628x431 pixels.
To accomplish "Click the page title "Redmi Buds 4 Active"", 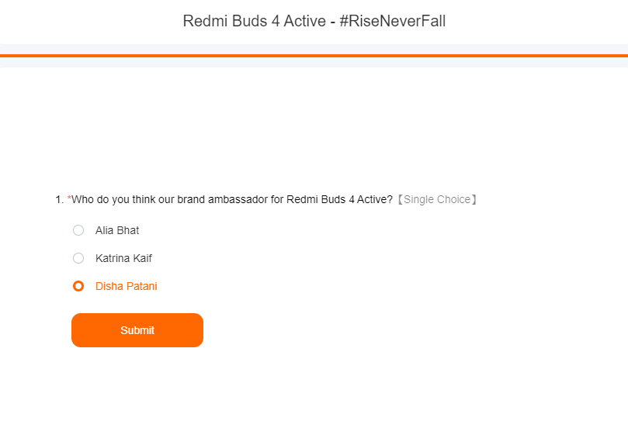I will coord(255,21).
